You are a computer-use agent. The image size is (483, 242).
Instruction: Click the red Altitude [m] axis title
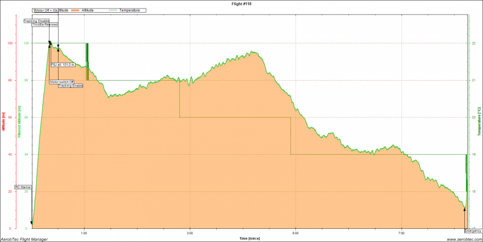[x=3, y=122]
